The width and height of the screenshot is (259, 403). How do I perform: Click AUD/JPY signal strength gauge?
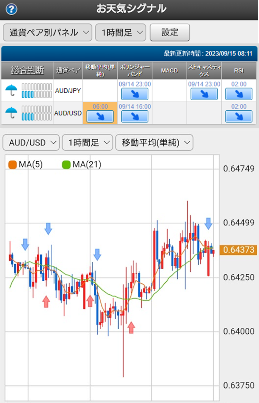(x=37, y=90)
